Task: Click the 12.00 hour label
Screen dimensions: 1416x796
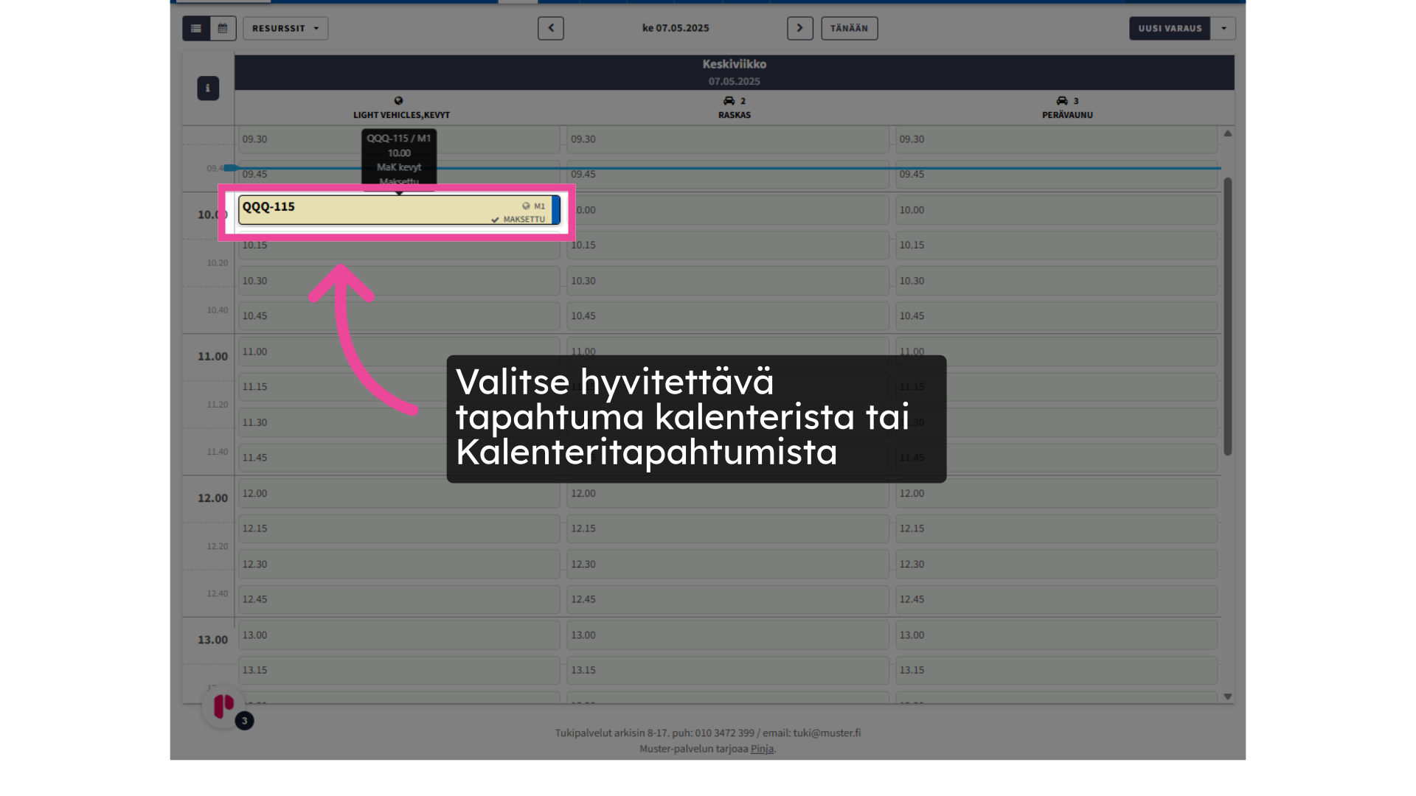Action: [212, 498]
